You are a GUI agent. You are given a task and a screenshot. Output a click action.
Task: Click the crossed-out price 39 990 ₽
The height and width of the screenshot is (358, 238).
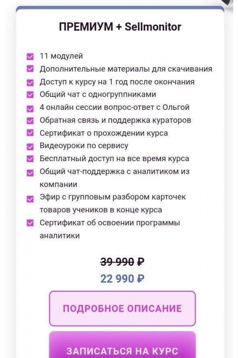[122, 262]
